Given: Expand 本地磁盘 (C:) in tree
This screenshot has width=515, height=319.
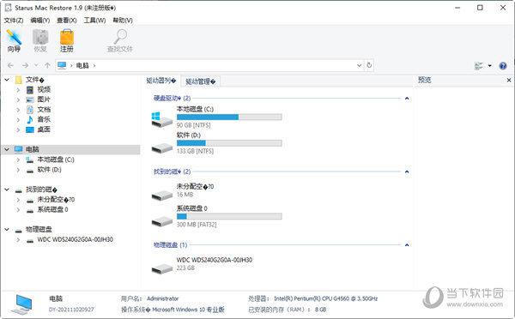Looking at the screenshot, I should 18,159.
